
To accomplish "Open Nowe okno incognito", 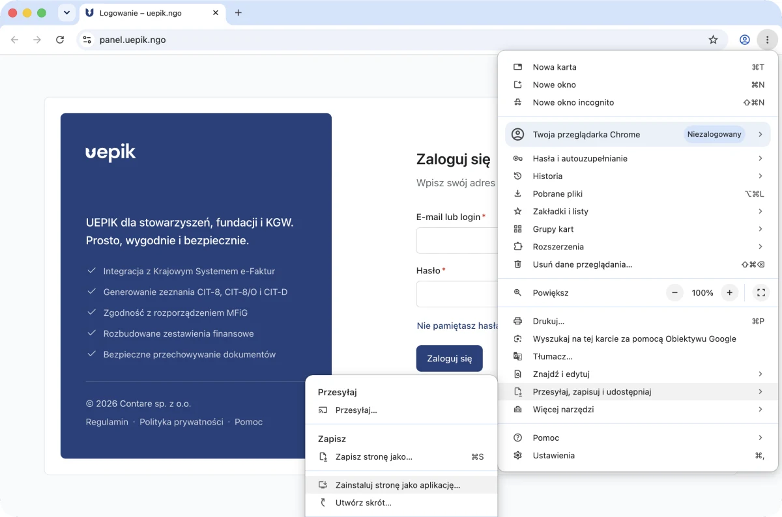I will pyautogui.click(x=639, y=102).
